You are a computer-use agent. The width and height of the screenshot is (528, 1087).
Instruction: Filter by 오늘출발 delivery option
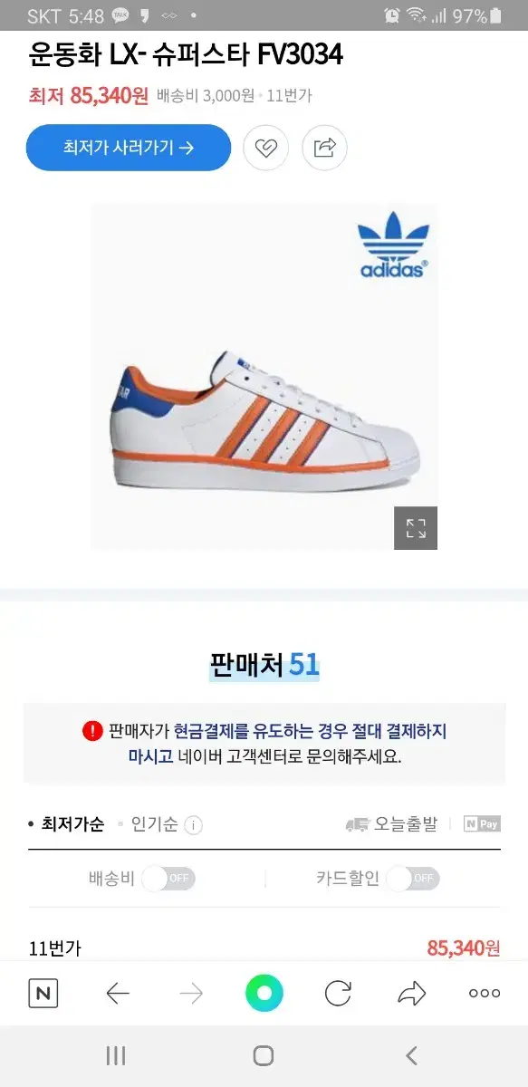pyautogui.click(x=391, y=824)
